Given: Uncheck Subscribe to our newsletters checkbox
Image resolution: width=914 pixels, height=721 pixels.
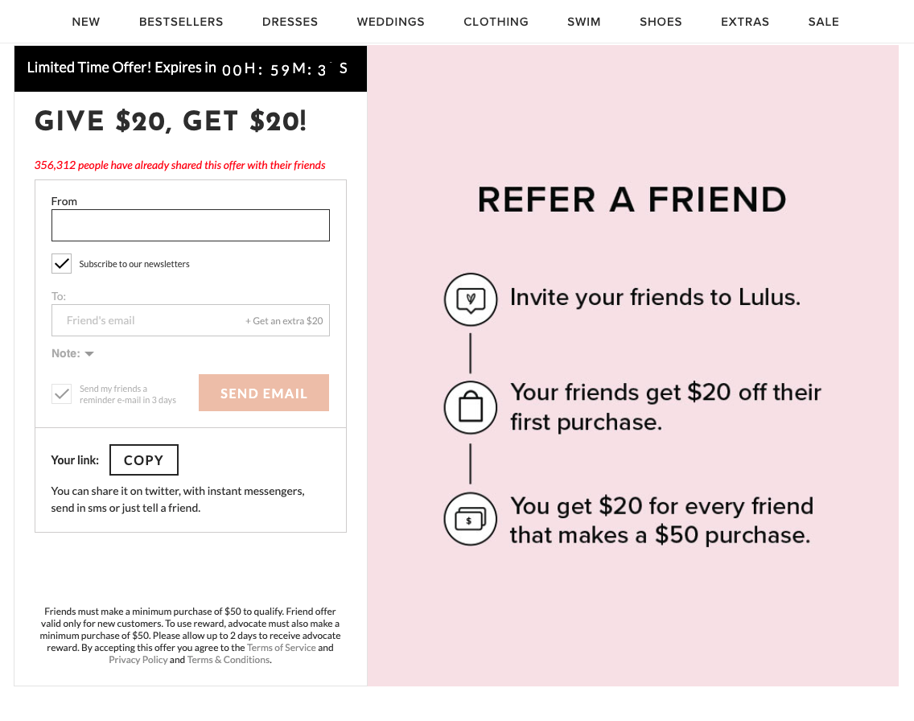Looking at the screenshot, I should (62, 264).
